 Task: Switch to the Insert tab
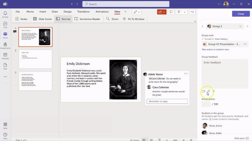[43, 12]
